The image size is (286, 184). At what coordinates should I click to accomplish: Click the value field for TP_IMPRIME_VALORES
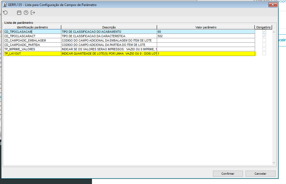(x=206, y=49)
